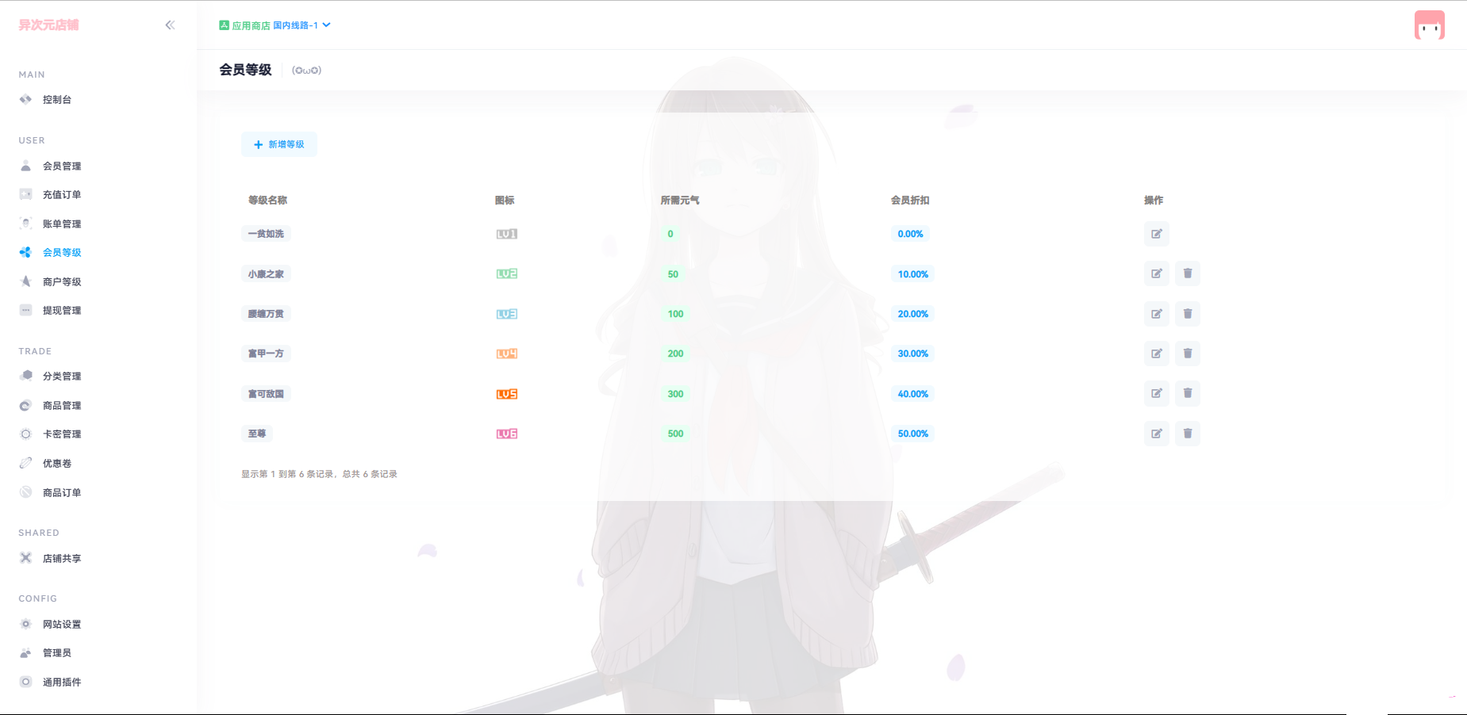
Task: Edit the 富可敌国 level row
Action: tap(1157, 393)
